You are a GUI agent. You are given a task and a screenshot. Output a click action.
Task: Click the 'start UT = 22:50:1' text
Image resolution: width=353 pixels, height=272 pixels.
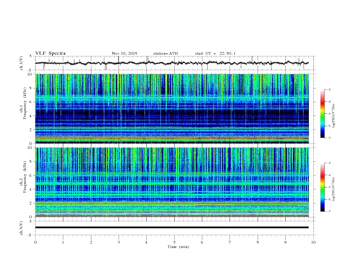[x=215, y=53]
